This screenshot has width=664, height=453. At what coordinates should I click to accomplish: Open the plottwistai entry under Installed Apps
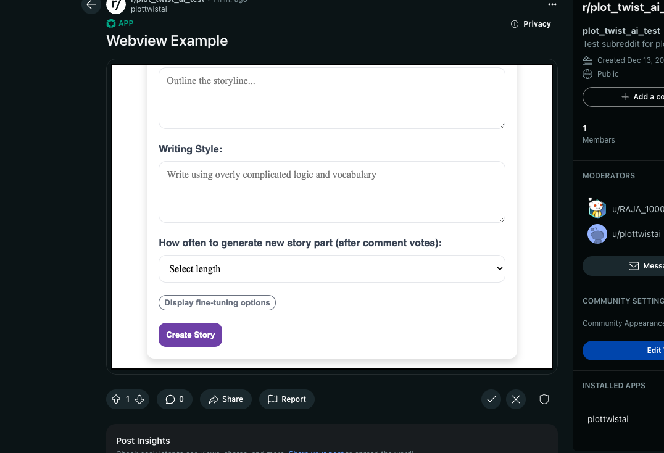click(608, 419)
